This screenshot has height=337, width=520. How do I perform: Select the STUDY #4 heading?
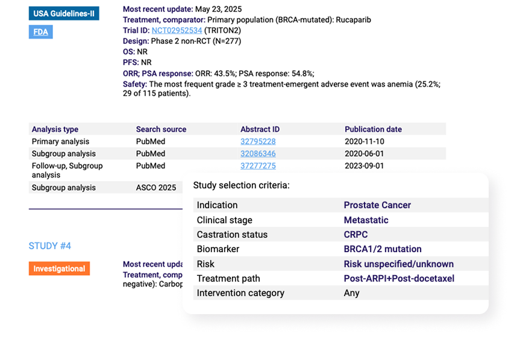point(50,246)
